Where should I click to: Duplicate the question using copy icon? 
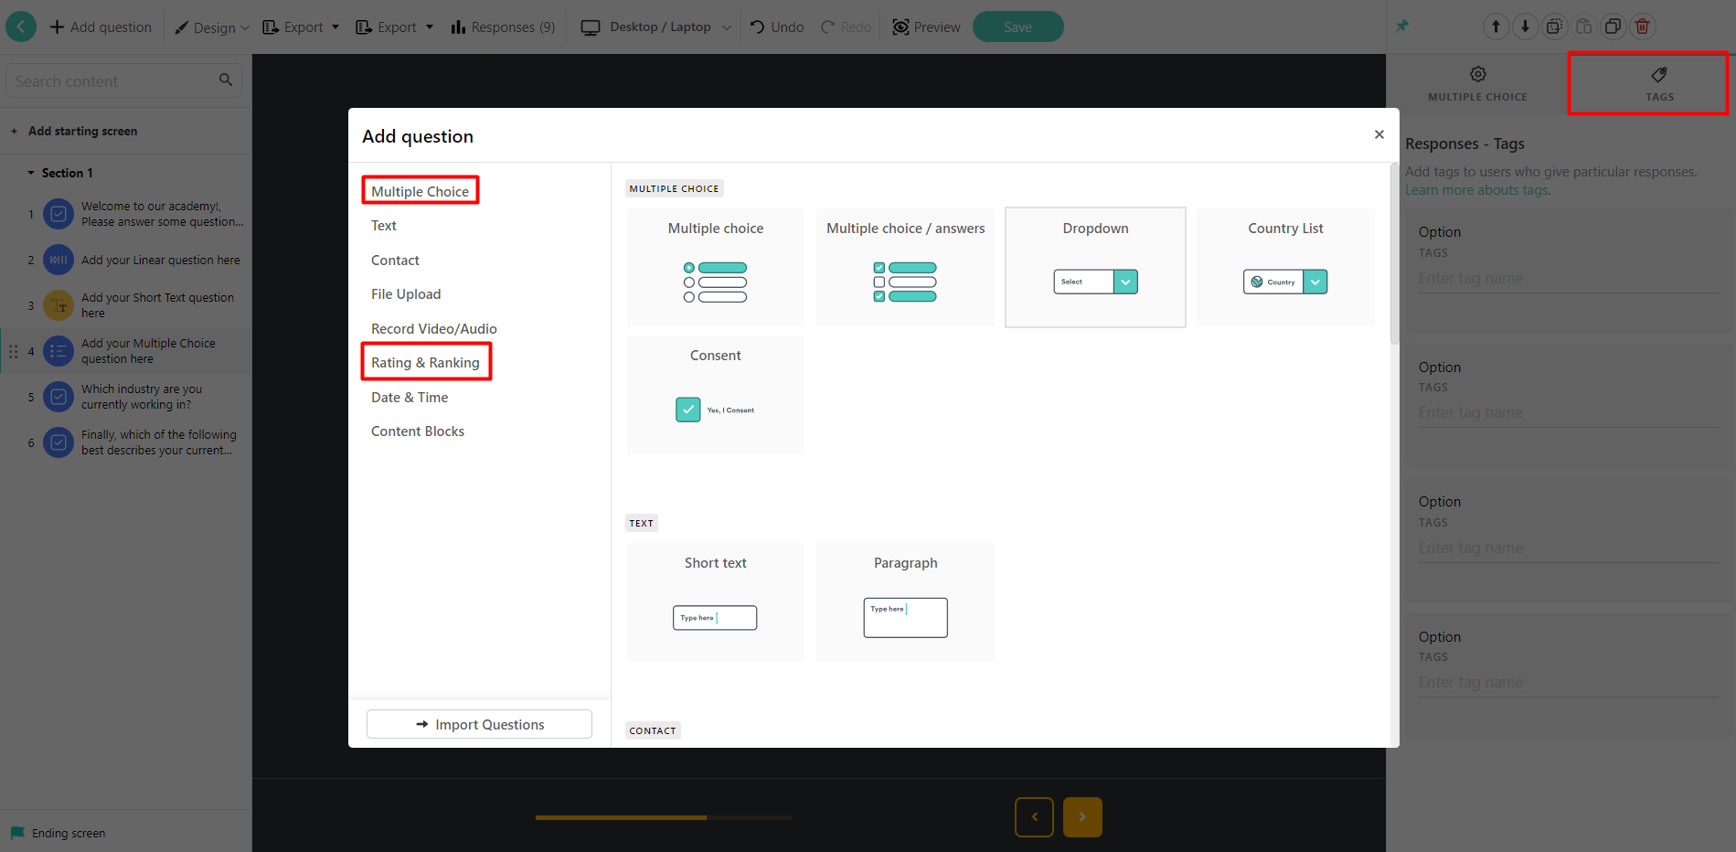(1614, 27)
